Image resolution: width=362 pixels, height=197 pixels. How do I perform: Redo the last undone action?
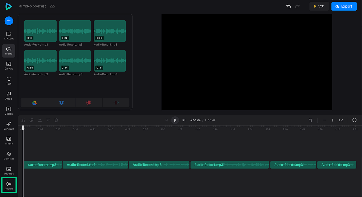point(297,6)
